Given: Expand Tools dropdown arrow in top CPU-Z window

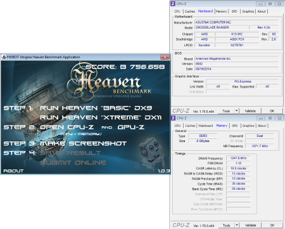Looking at the screenshot, I should [237, 111].
